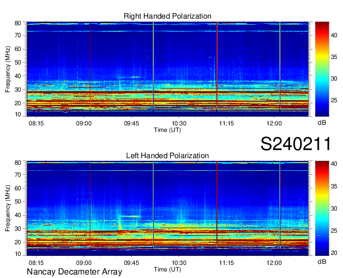Click the 70 MHz label on the top plot
This screenshot has width=343, height=278.
click(x=18, y=35)
